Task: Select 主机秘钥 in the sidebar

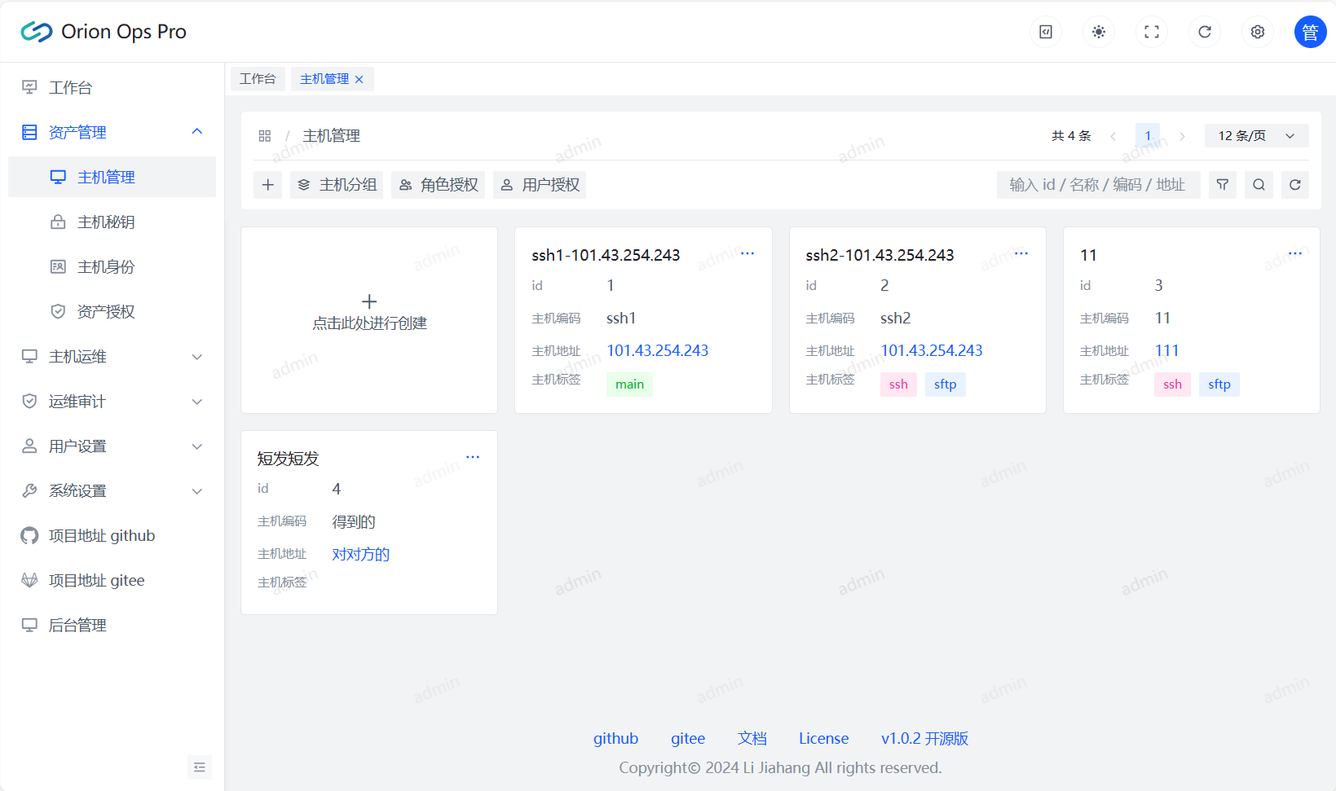Action: tap(106, 222)
